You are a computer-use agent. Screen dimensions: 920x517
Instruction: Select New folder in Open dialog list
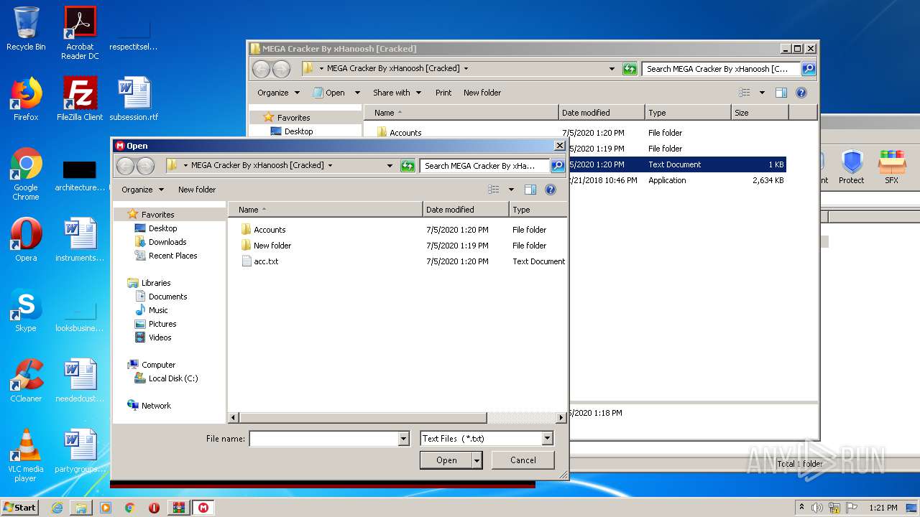[272, 246]
